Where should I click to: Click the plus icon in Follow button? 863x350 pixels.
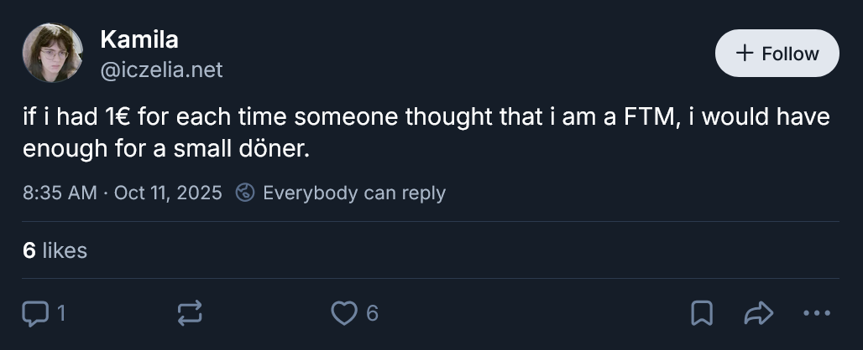pyautogui.click(x=744, y=54)
